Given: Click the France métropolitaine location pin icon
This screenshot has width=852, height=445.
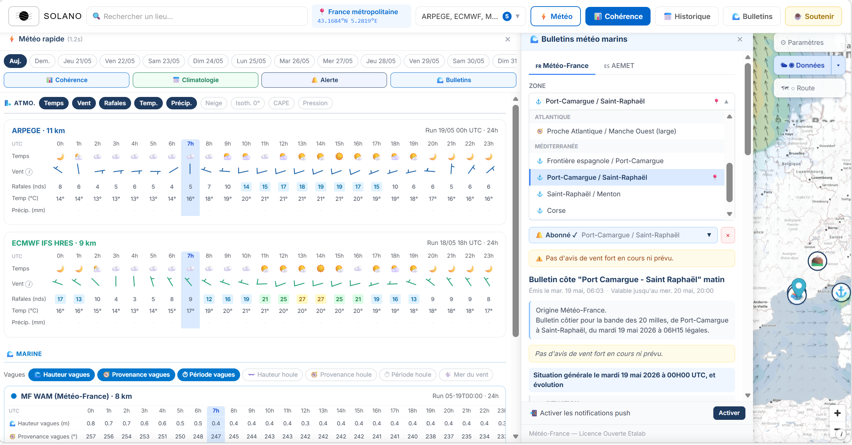Looking at the screenshot, I should (322, 12).
